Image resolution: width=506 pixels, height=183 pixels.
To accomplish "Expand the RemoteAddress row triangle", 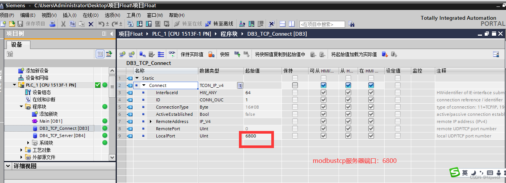I will click(x=151, y=121).
